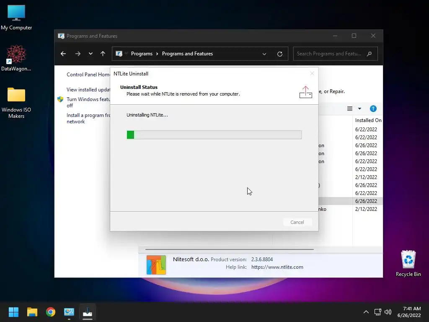Screen dimensions: 429x322
Task: Open Windows ISO Makers folder
Action: 16,103
